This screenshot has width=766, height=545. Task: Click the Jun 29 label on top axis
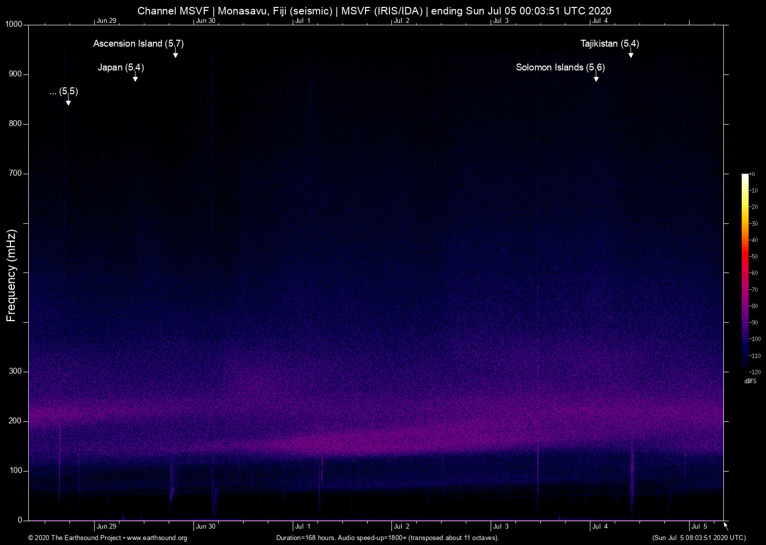107,21
